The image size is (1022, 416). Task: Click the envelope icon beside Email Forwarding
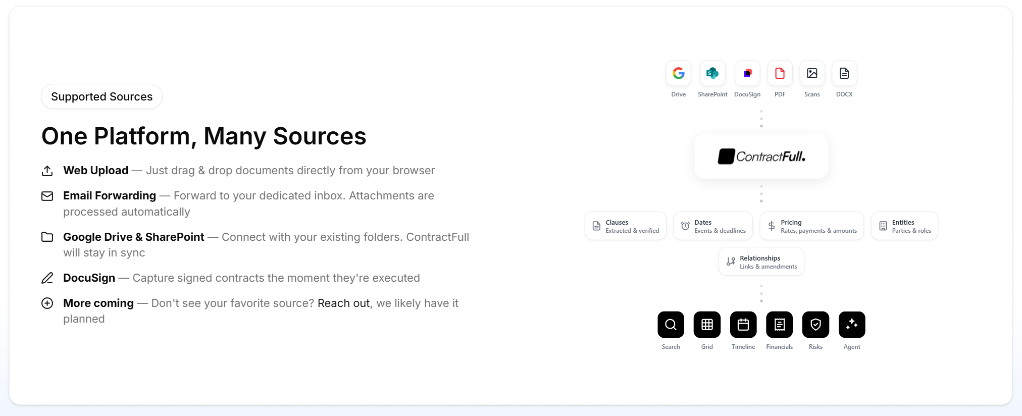click(x=47, y=196)
